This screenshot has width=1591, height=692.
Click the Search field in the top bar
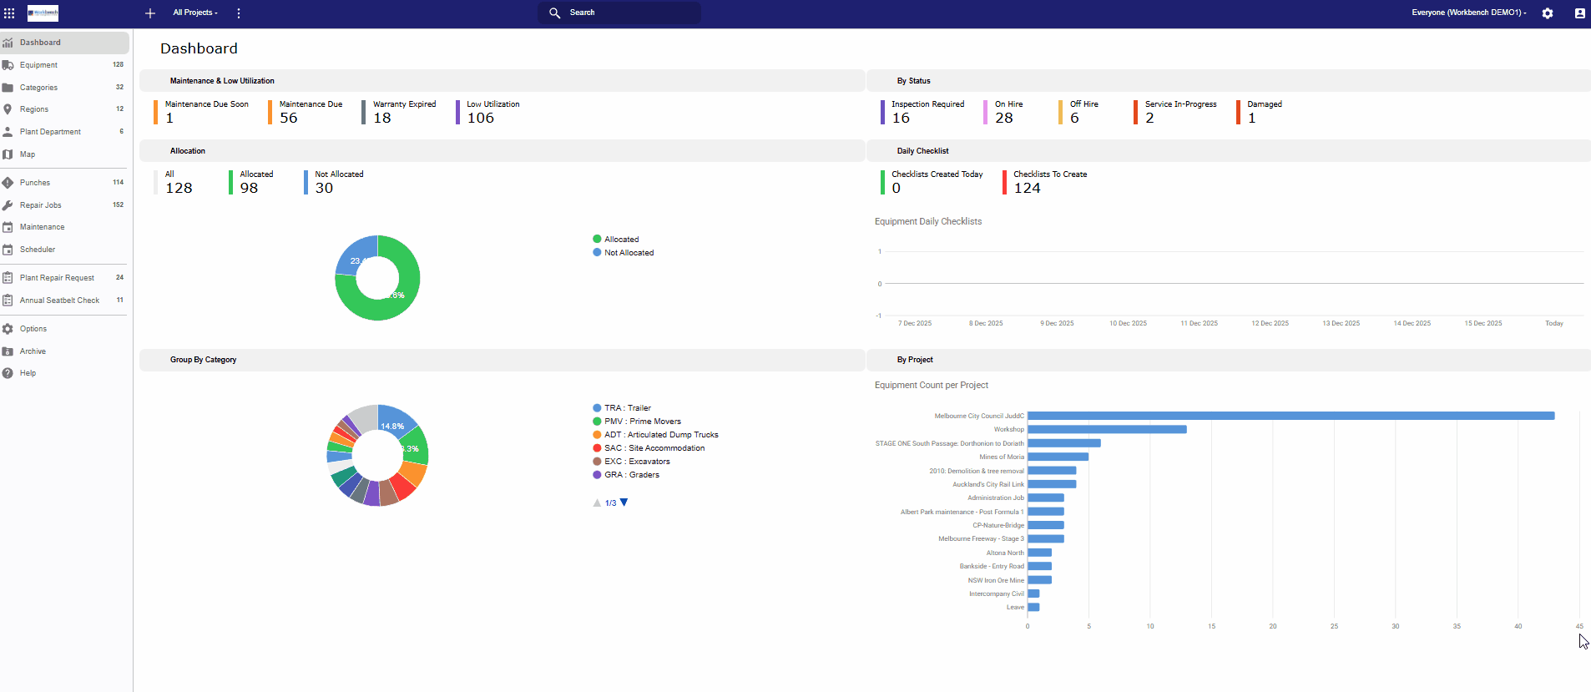coord(619,13)
